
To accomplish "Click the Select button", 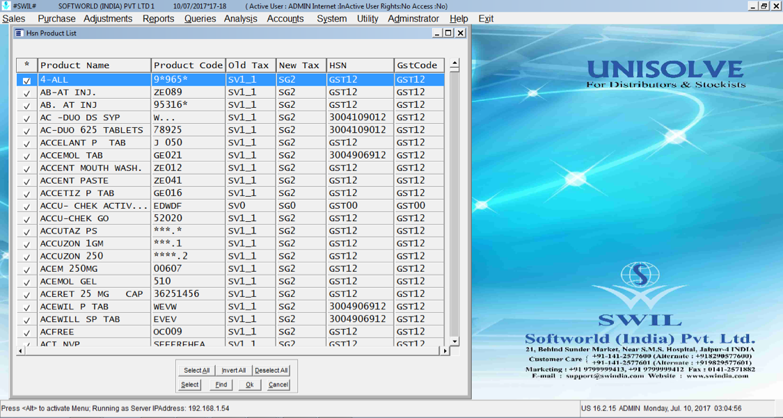I will point(190,385).
